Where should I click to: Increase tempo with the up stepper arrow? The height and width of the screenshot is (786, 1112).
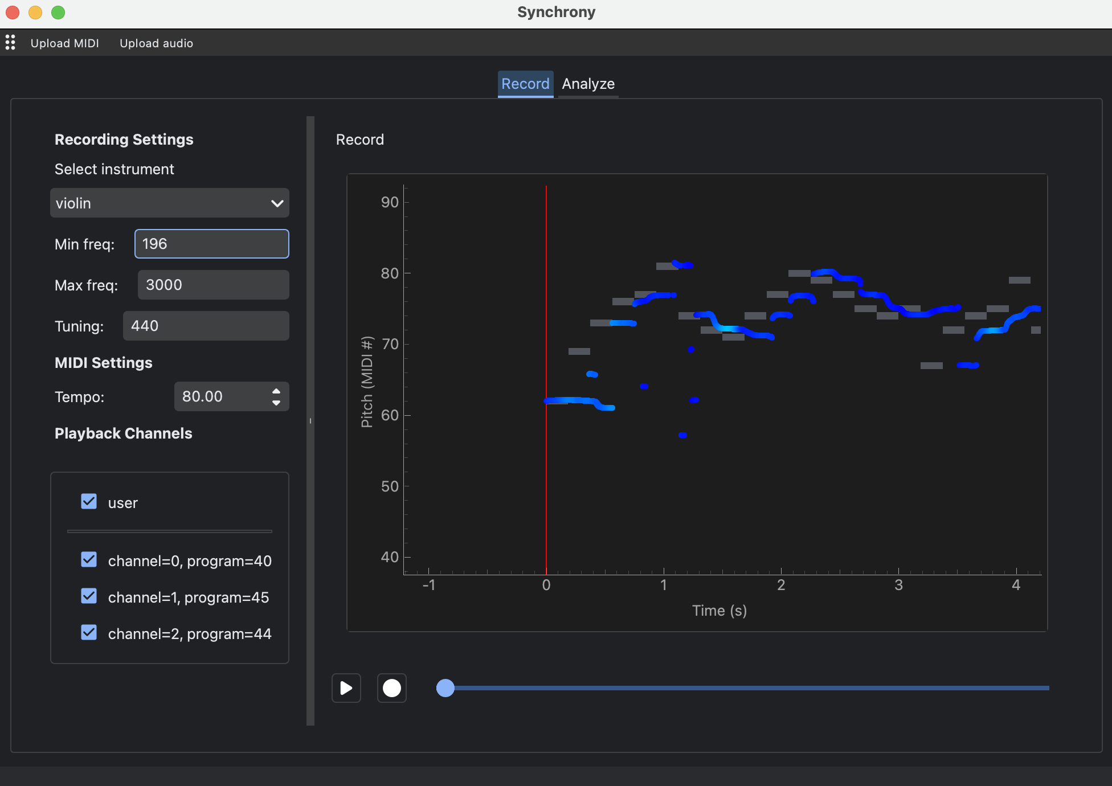click(x=276, y=391)
